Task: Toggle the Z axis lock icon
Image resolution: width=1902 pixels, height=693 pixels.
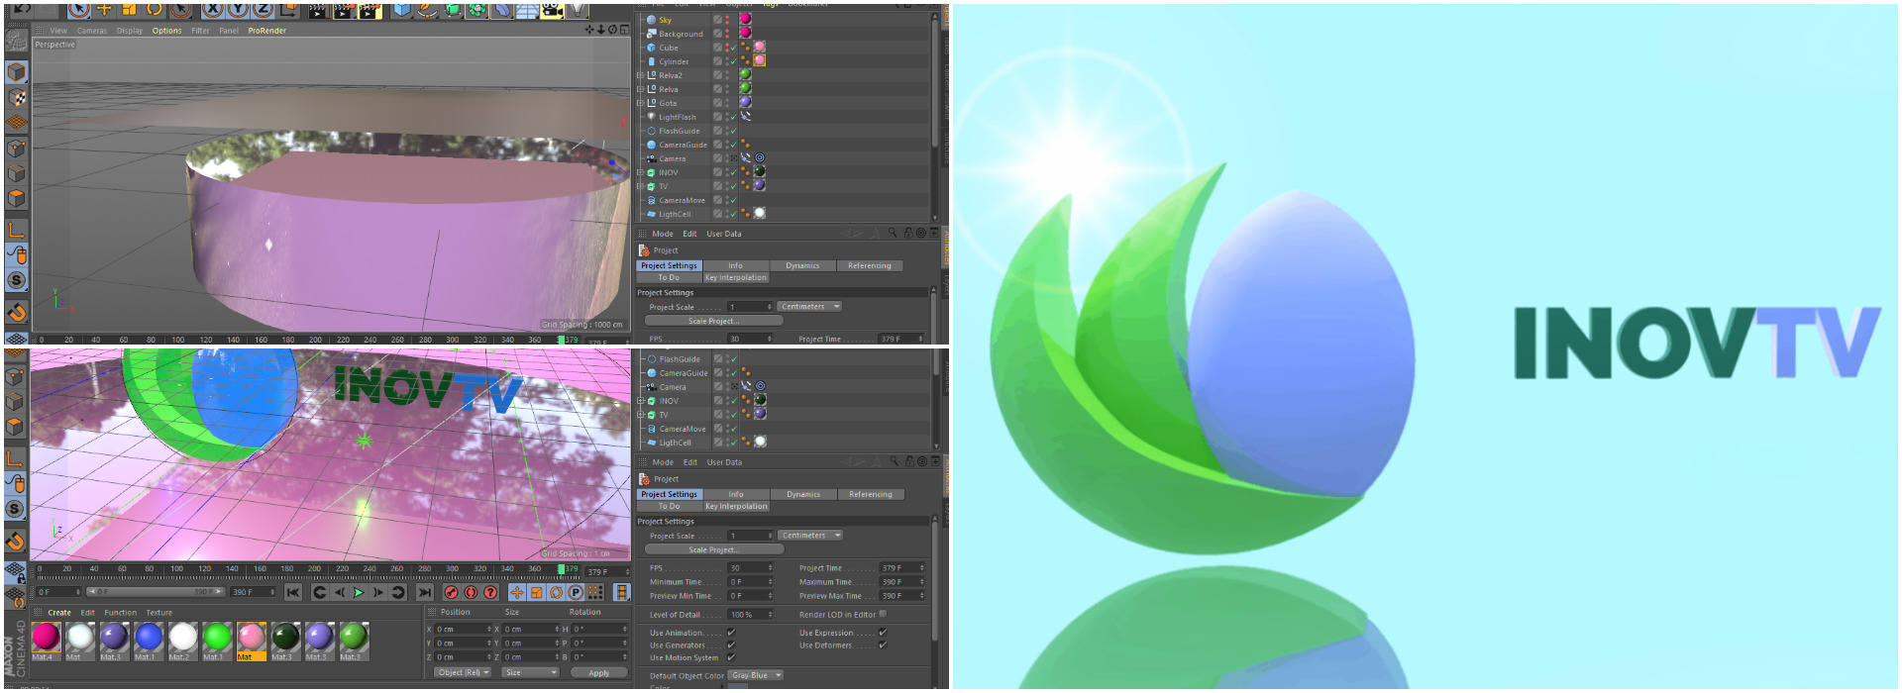Action: tap(263, 11)
